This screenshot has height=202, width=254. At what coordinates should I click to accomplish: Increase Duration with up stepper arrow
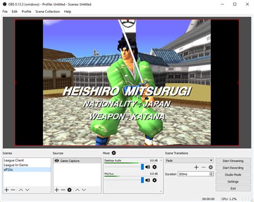[x=211, y=173]
